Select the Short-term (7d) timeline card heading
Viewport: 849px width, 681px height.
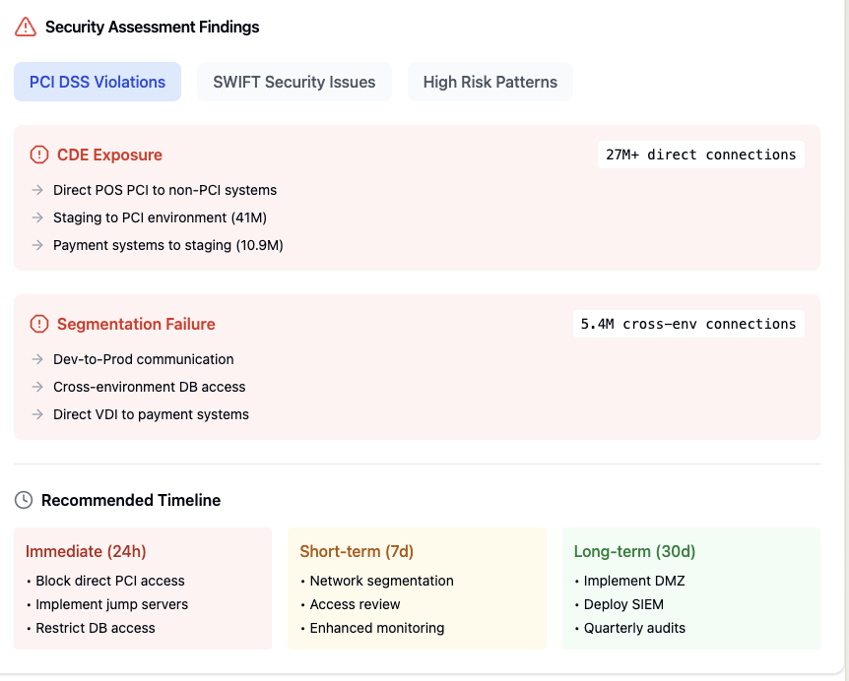(357, 551)
